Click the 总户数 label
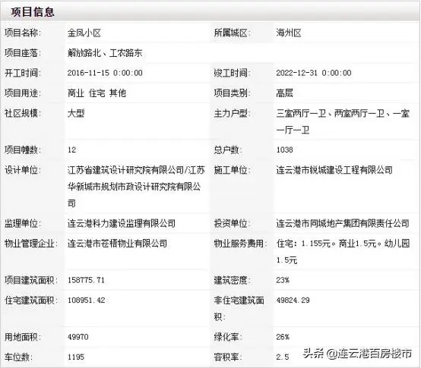The image size is (421, 368). (x=228, y=149)
